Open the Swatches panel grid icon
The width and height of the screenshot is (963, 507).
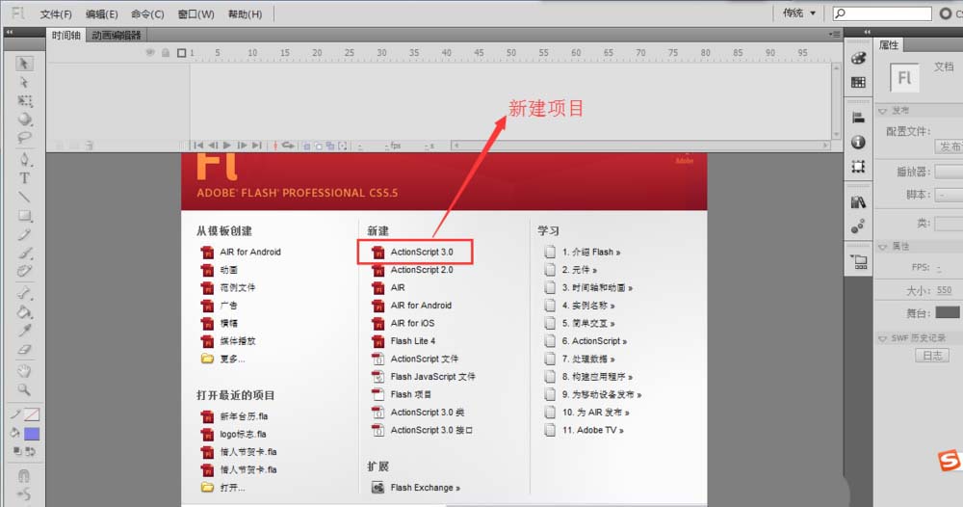(x=859, y=82)
